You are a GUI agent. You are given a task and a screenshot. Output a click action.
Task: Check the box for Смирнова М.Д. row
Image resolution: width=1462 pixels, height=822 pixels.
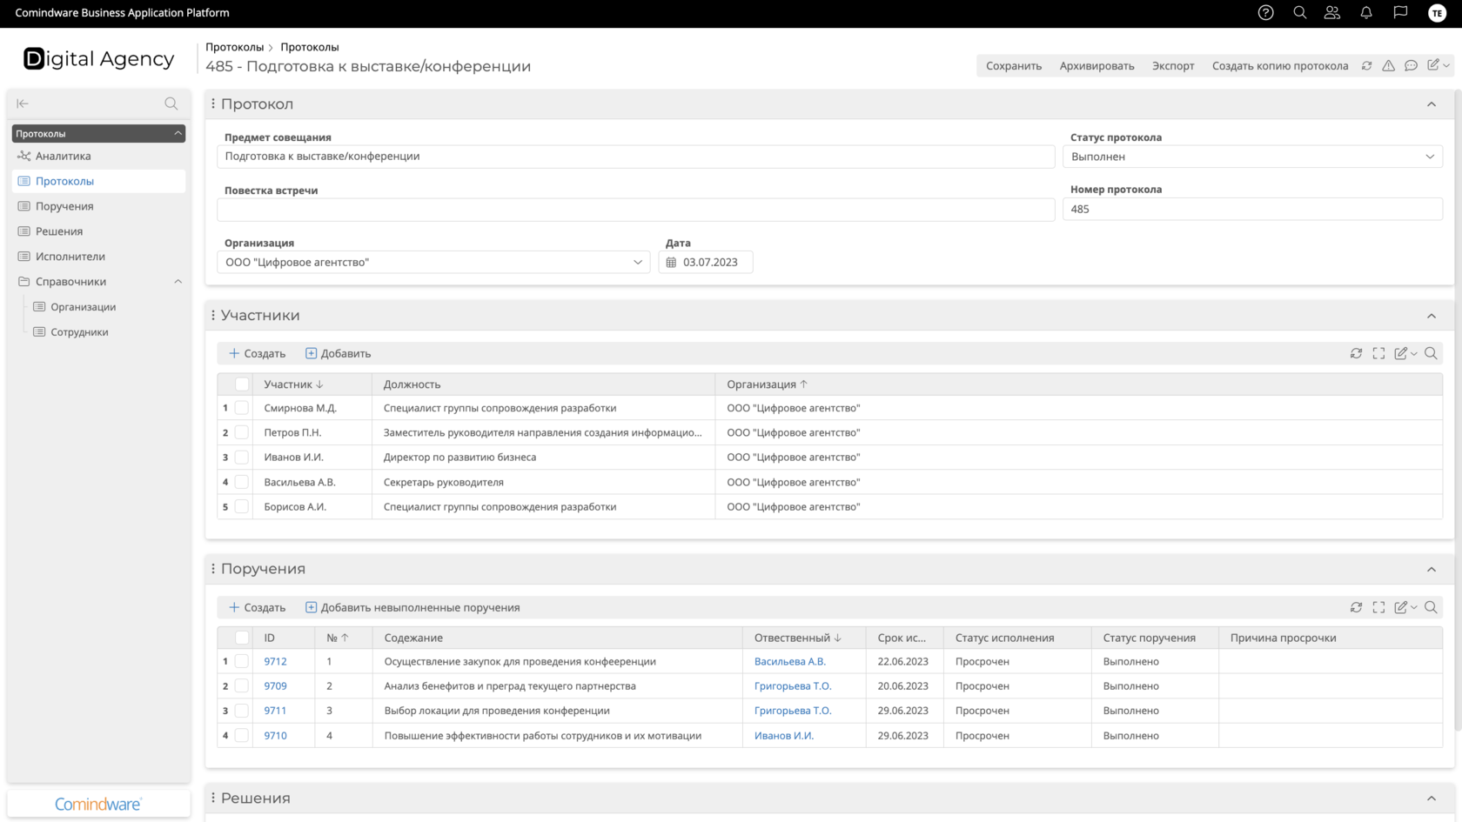pos(242,408)
